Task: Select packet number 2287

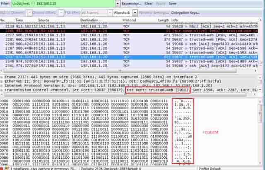Action: point(129,48)
